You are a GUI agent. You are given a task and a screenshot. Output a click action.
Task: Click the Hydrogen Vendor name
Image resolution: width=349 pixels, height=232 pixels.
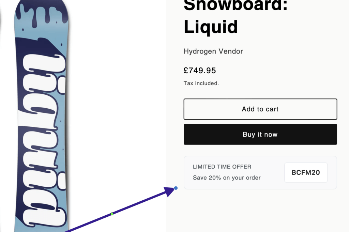213,51
